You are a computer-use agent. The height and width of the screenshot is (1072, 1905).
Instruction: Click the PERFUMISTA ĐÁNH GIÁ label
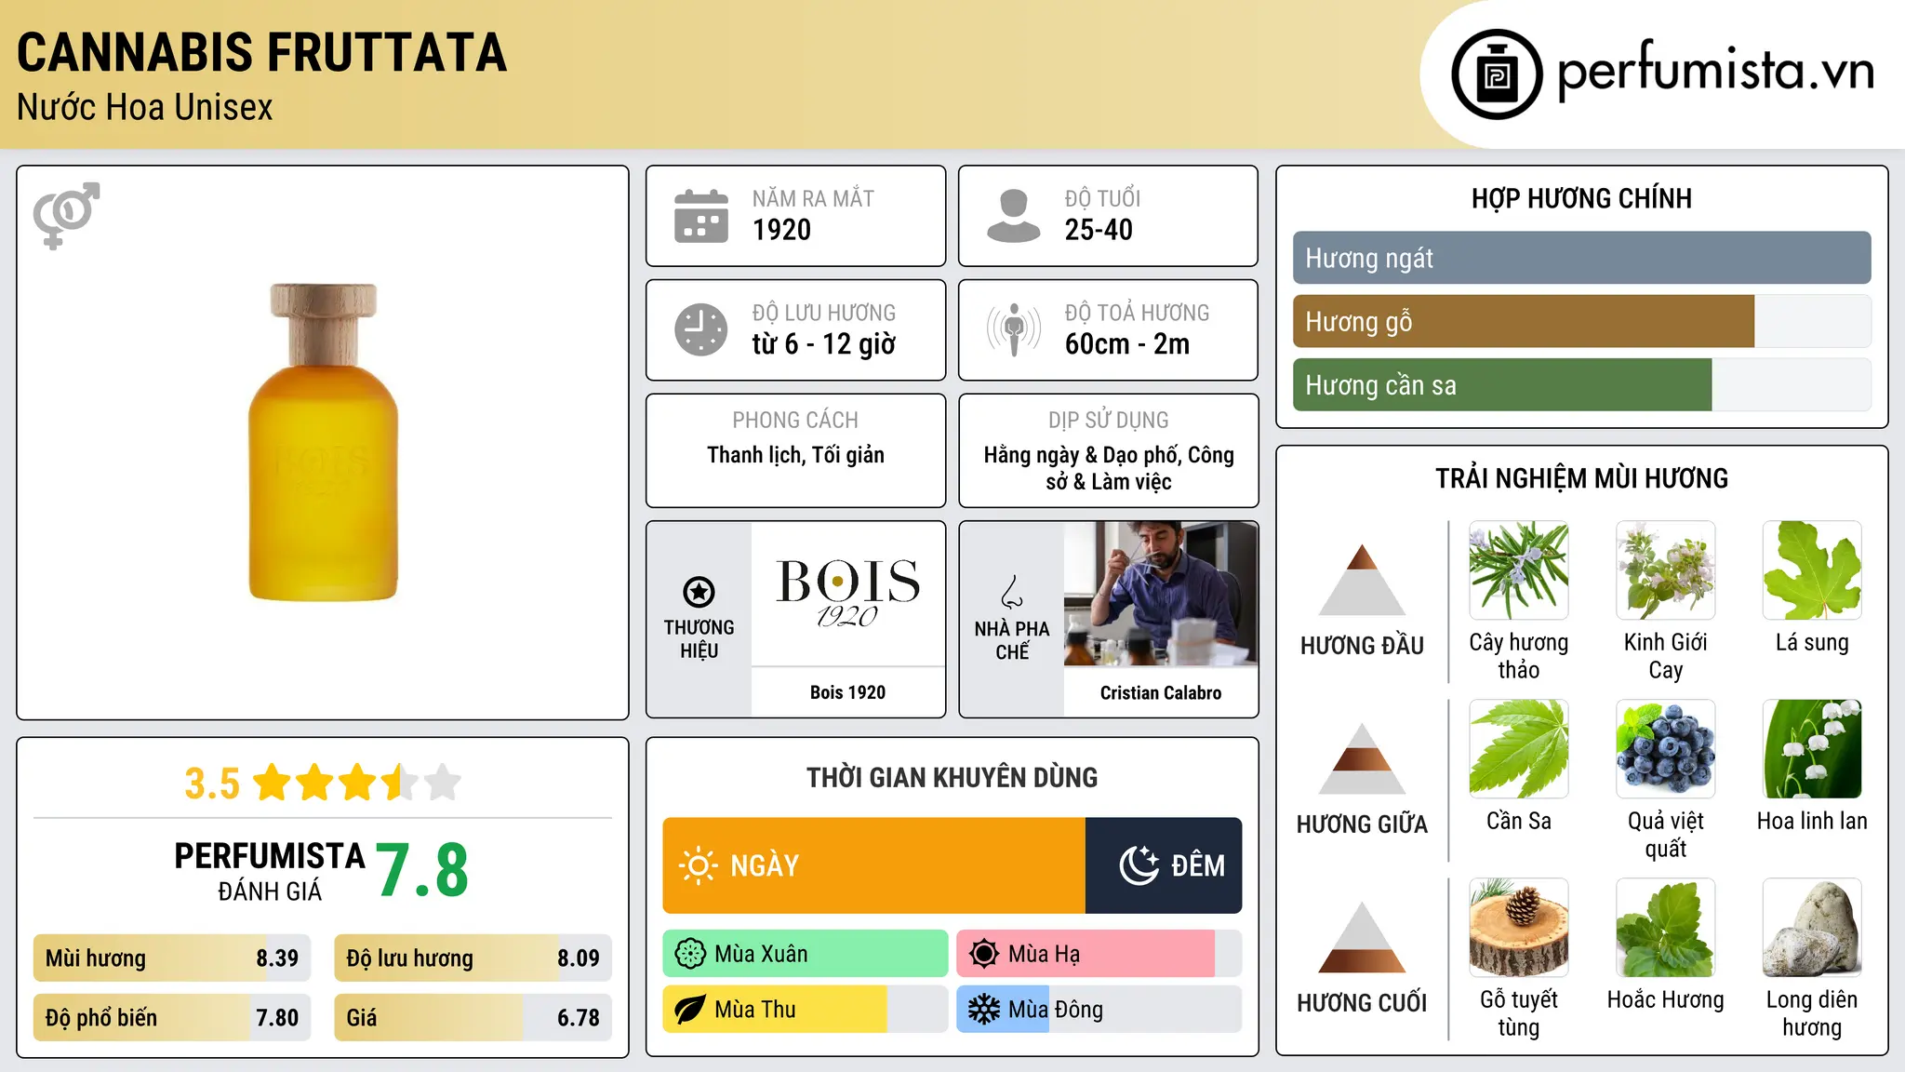[x=270, y=871]
